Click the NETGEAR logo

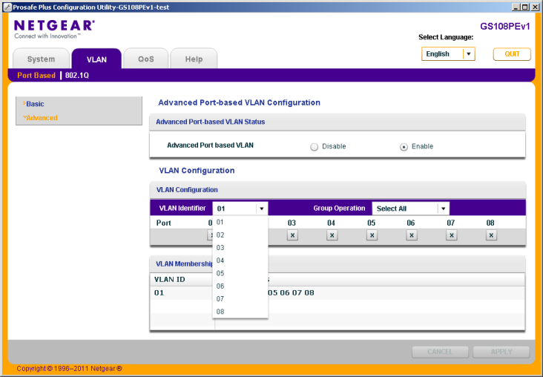coord(54,26)
